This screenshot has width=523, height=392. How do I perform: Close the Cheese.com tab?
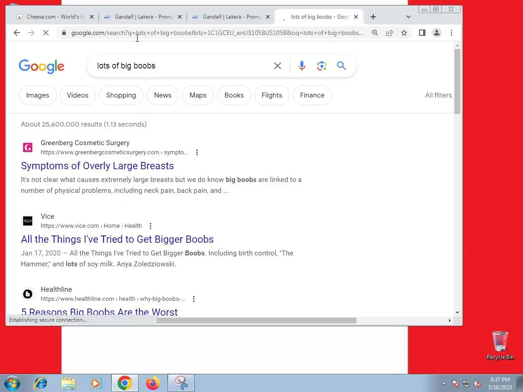[x=92, y=17]
